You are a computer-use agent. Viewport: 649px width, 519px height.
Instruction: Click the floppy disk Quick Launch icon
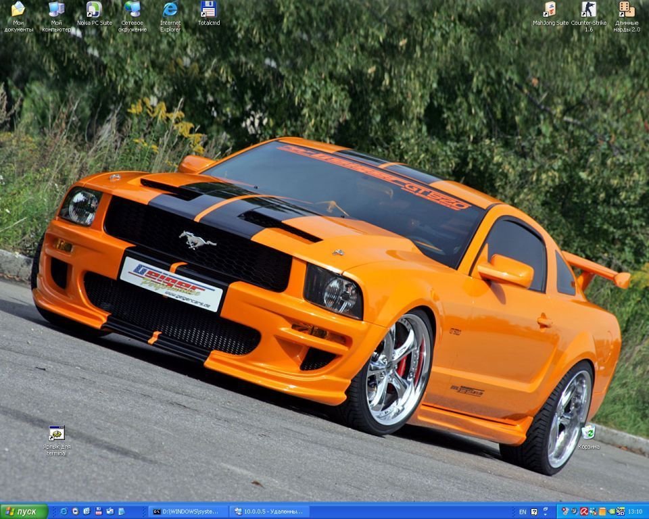click(99, 512)
